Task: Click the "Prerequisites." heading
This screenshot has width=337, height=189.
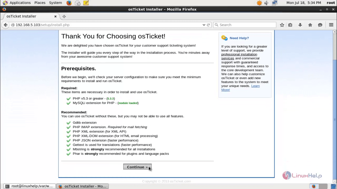Action: point(78,69)
